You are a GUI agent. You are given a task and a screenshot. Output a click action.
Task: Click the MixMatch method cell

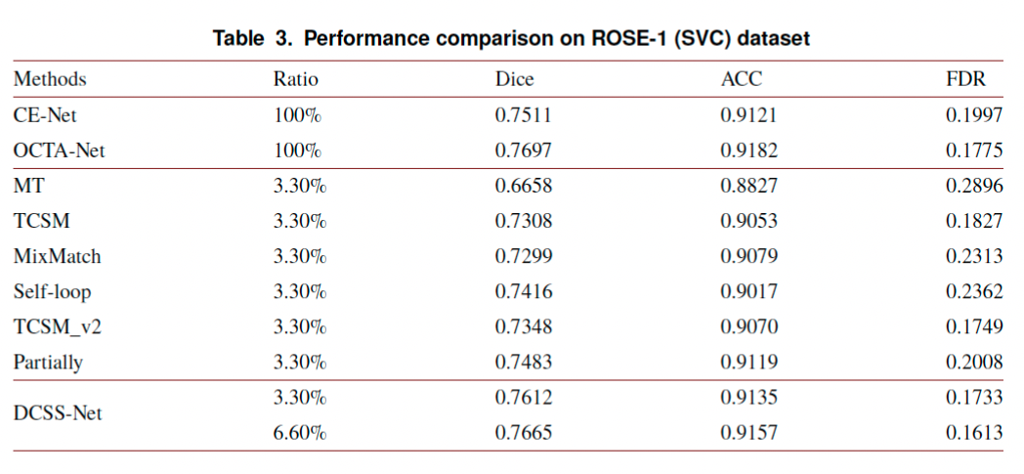point(58,256)
